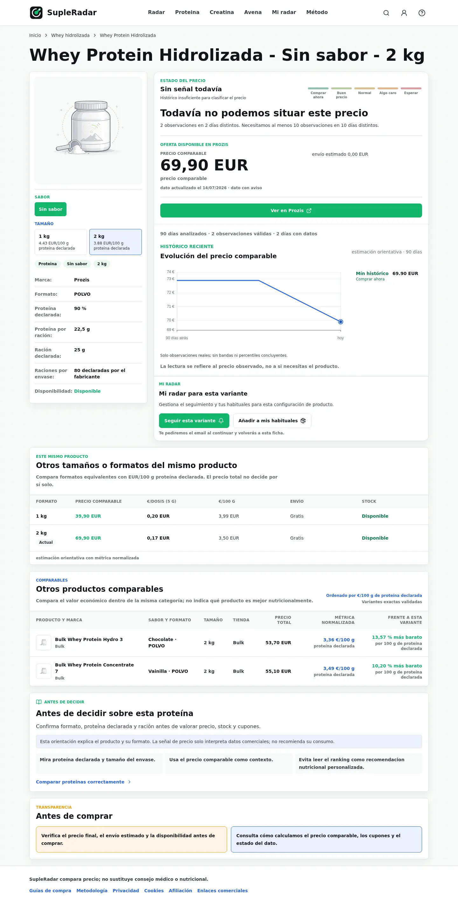Click the product jar image

tap(88, 131)
